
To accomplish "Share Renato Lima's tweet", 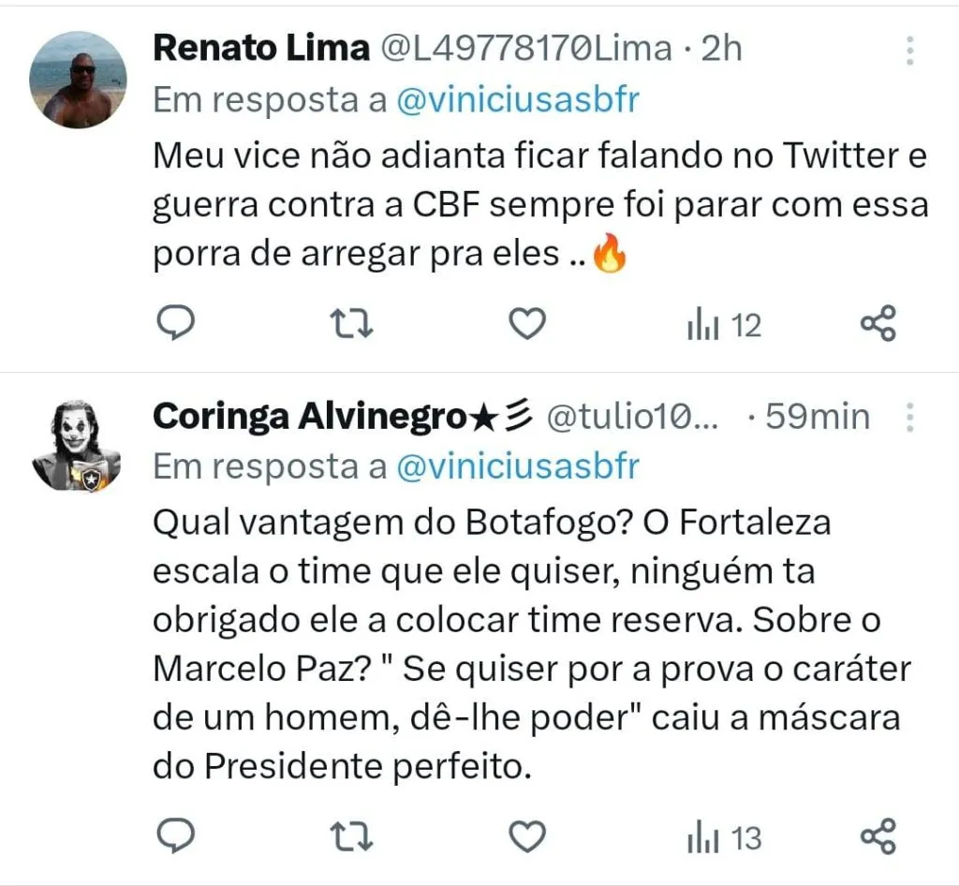I will tap(878, 324).
